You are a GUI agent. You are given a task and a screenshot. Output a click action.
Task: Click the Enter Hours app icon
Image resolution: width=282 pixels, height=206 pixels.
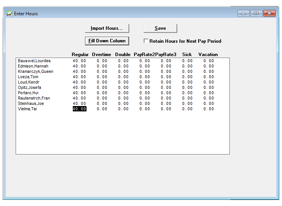[x=9, y=13]
